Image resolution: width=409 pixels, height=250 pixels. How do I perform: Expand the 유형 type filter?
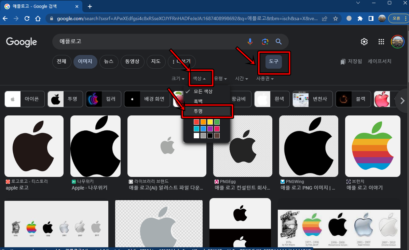pos(220,79)
